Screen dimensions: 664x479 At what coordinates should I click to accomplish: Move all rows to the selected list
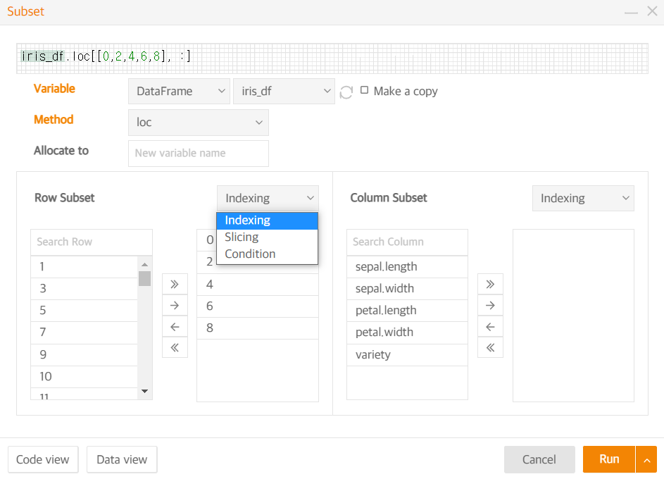175,284
